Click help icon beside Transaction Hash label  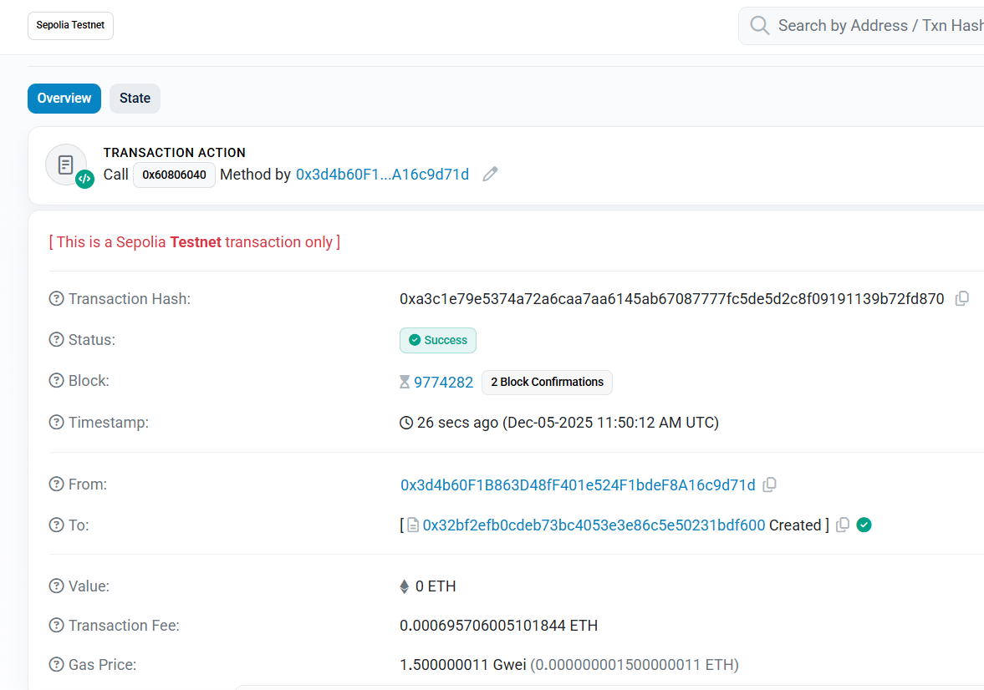point(57,298)
